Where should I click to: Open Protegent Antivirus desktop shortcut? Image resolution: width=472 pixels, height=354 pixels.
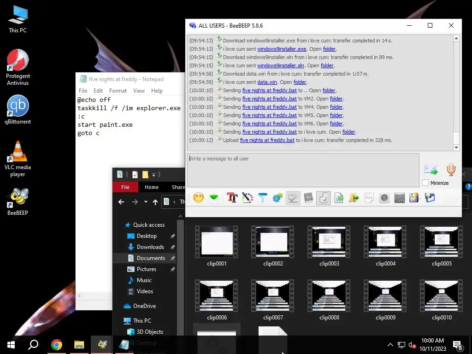click(18, 67)
